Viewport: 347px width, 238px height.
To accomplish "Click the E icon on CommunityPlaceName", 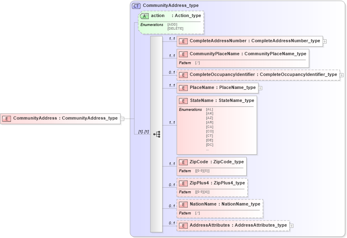I will (x=182, y=54).
